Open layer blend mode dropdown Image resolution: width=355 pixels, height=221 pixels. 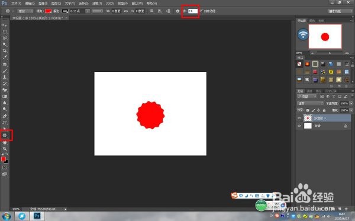click(310, 103)
